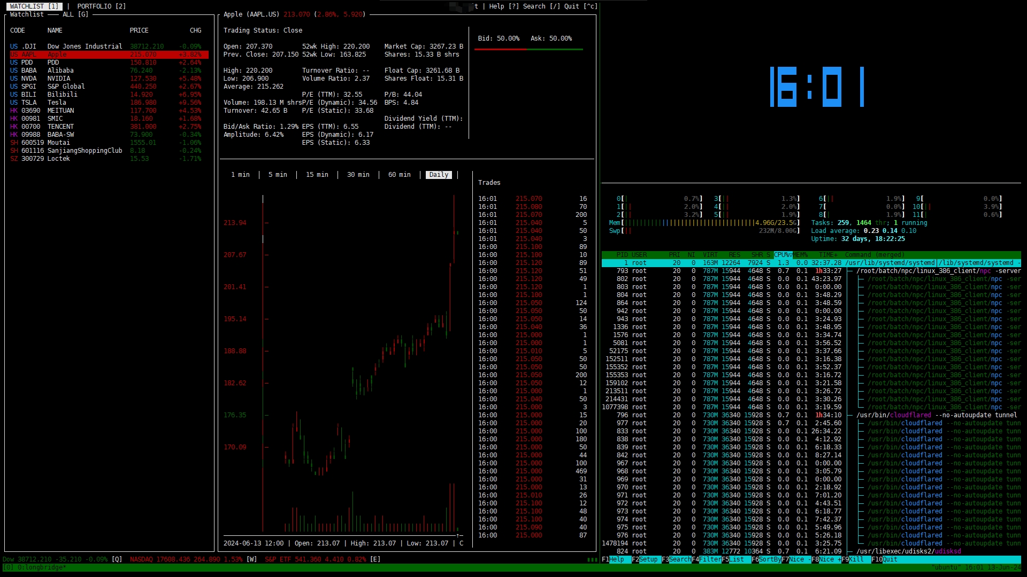Select the Daily chart interval

point(439,175)
